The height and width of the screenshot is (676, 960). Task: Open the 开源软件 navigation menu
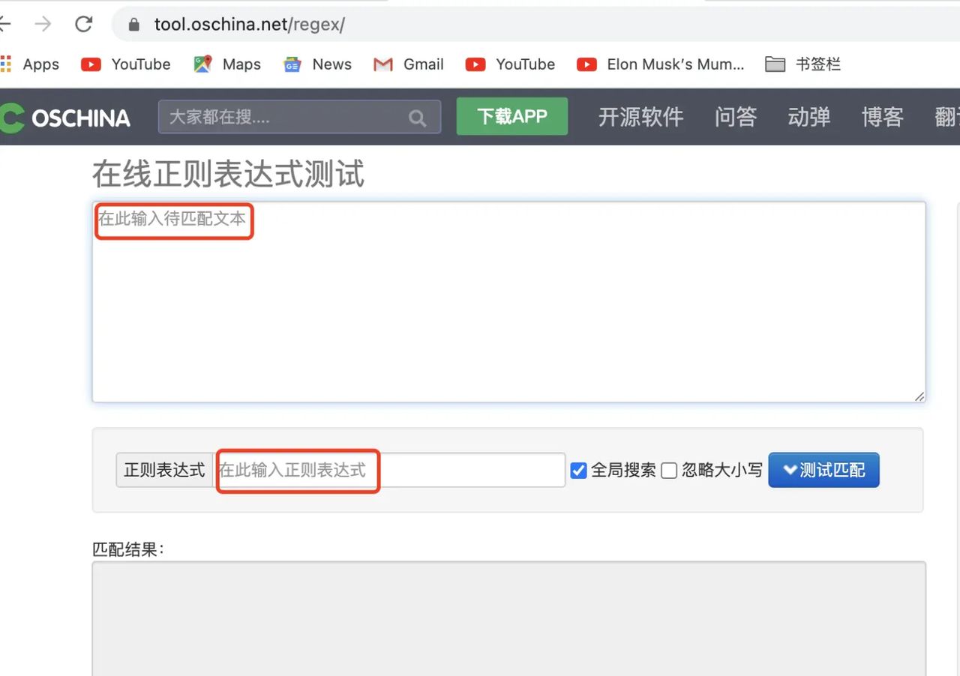coord(641,117)
